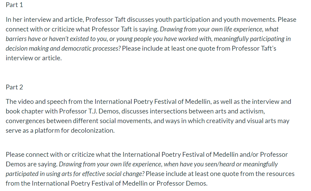Click "Please connect with or criticize what the" in Part 2
Image resolution: width=311 pixels, height=191 pixels.
[x=63, y=154]
